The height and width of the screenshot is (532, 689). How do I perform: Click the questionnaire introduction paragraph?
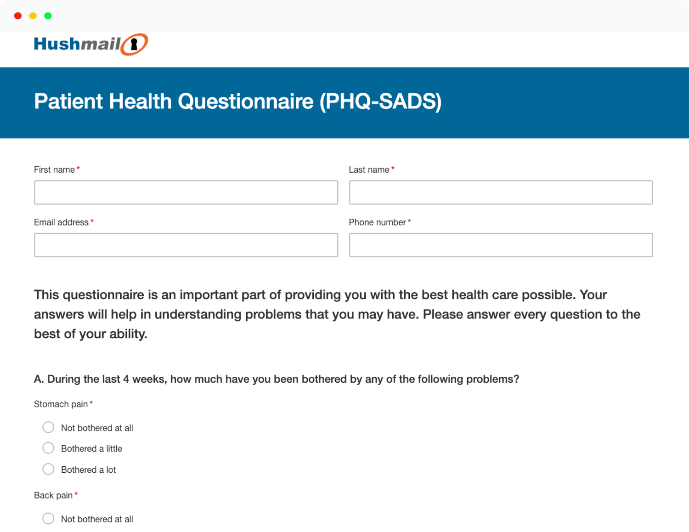click(336, 314)
